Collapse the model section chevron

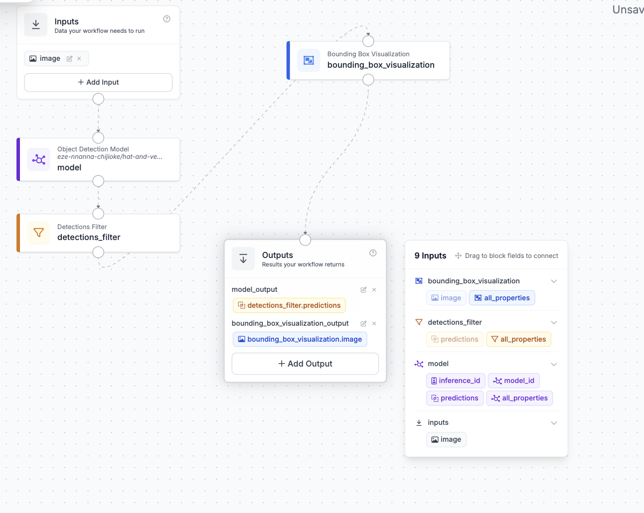pyautogui.click(x=554, y=365)
